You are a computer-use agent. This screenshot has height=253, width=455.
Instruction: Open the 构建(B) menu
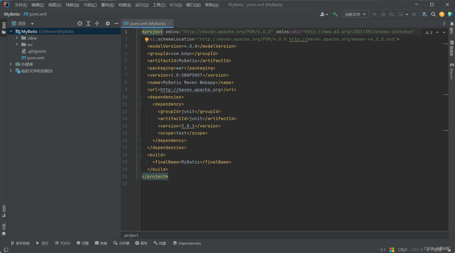click(125, 5)
